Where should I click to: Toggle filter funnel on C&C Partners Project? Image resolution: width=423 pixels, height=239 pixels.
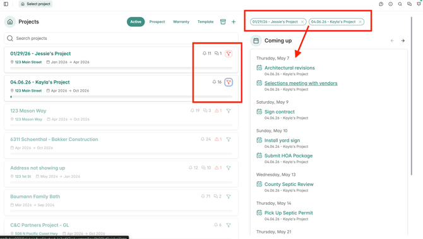click(x=229, y=225)
